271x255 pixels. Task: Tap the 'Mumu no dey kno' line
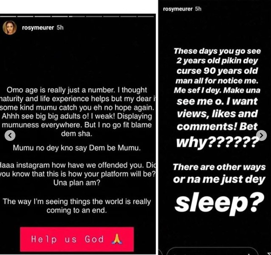click(77, 148)
